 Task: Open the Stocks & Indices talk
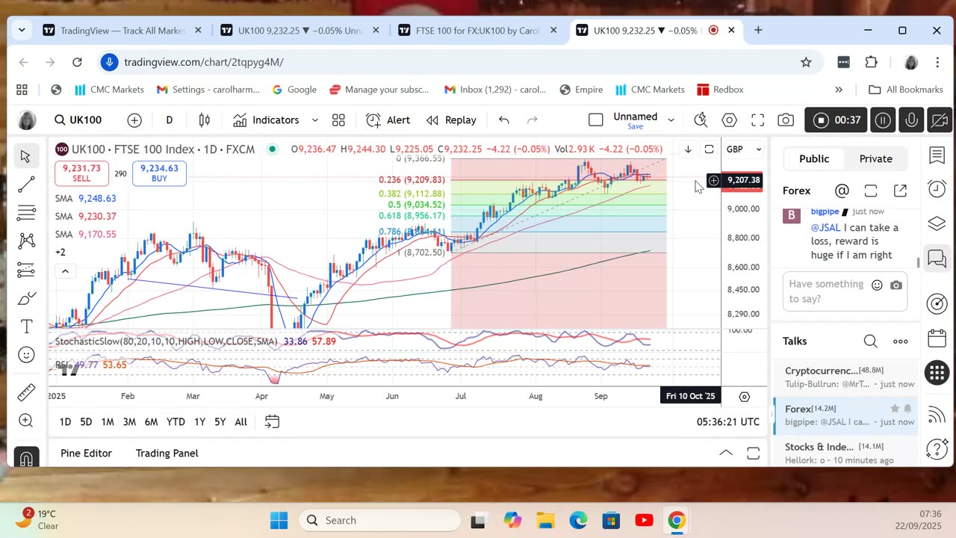point(844,453)
